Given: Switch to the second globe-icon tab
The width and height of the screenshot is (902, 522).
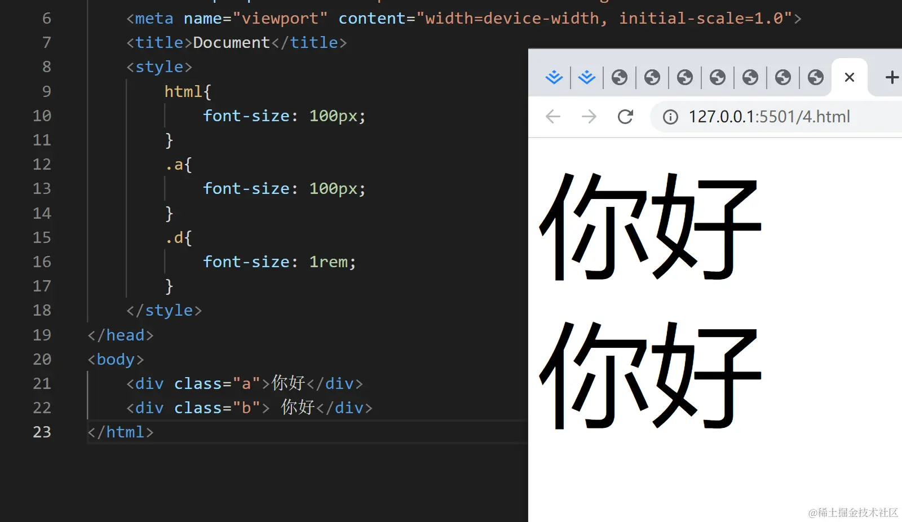Looking at the screenshot, I should click(652, 77).
